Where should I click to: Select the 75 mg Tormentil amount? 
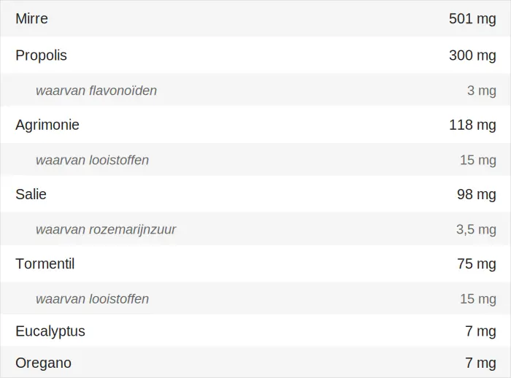[476, 264]
